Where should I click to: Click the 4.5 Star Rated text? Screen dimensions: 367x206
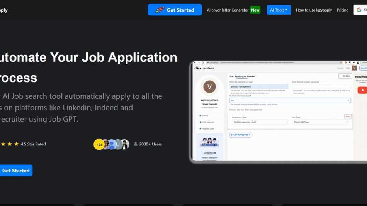[x=33, y=144]
